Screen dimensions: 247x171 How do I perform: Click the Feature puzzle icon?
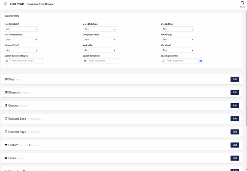[x=6, y=145]
